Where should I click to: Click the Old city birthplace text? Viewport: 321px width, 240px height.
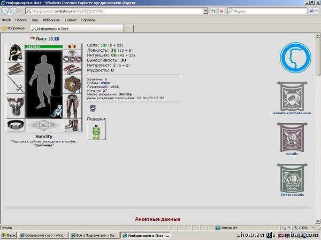(x=125, y=94)
